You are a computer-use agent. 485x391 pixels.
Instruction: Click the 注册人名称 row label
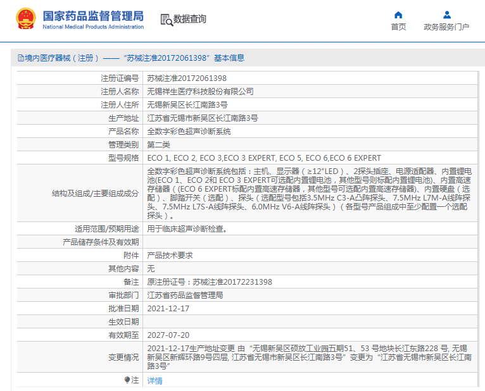120,92
